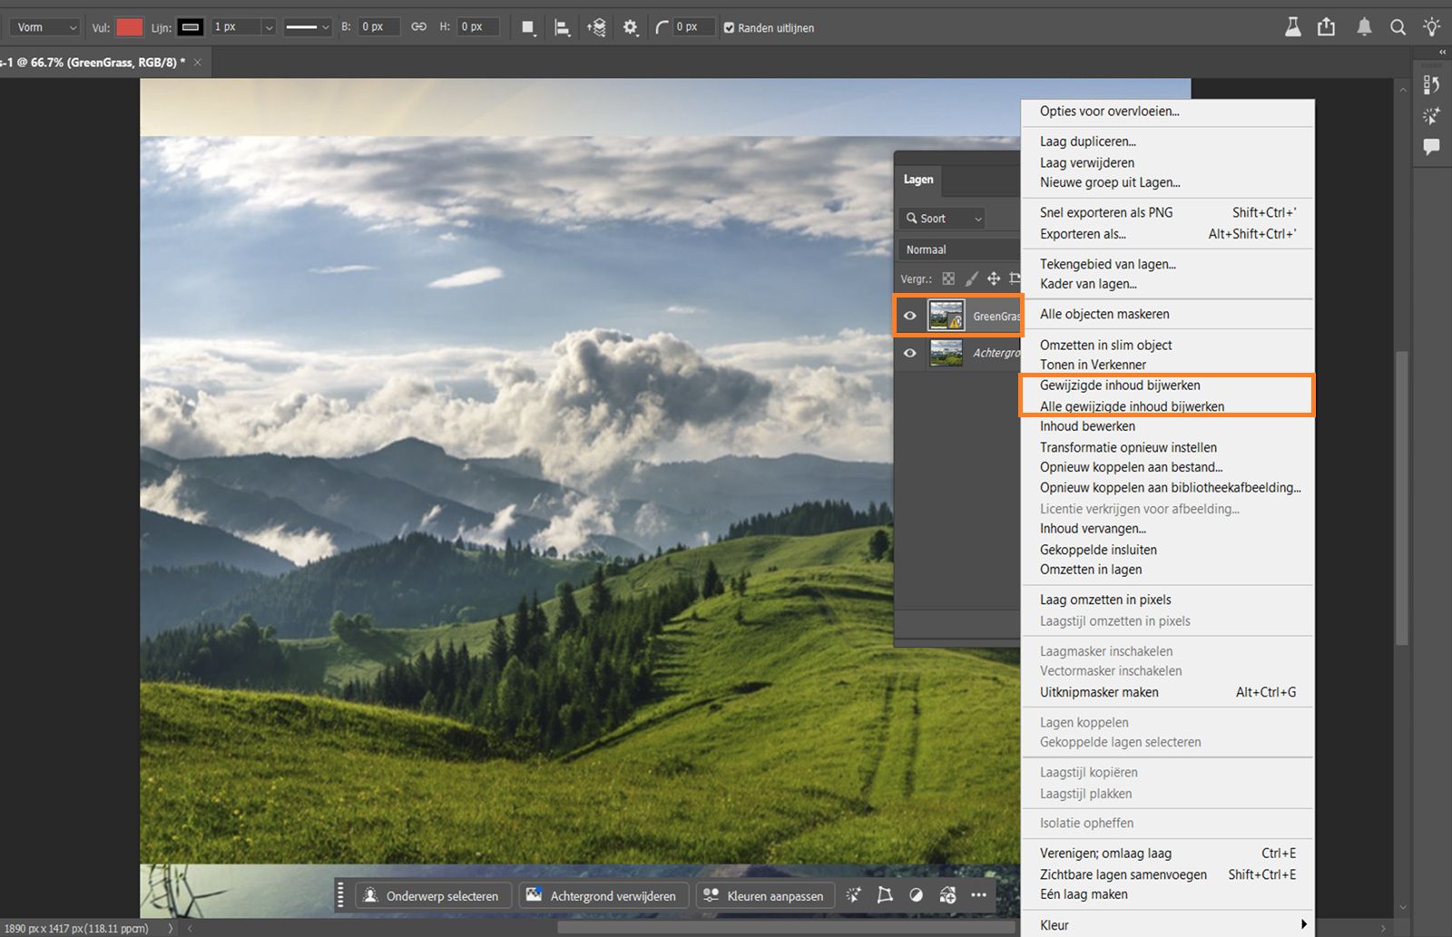Click the link width and height chain icon
Viewport: 1452px width, 937px height.
[418, 27]
